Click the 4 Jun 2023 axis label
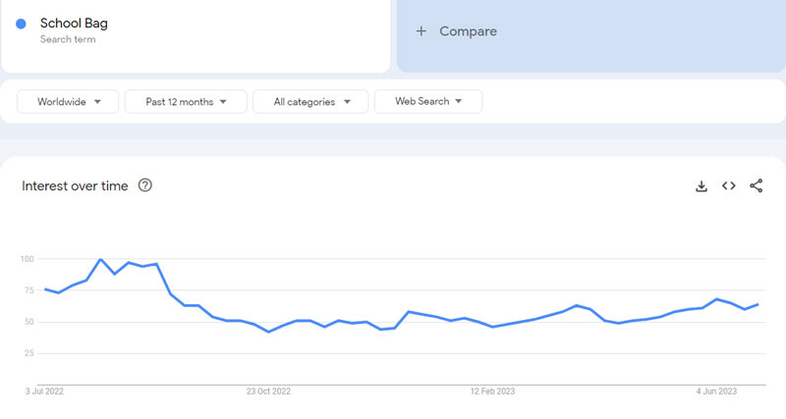Screen dimensions: 786x419 click(718, 392)
